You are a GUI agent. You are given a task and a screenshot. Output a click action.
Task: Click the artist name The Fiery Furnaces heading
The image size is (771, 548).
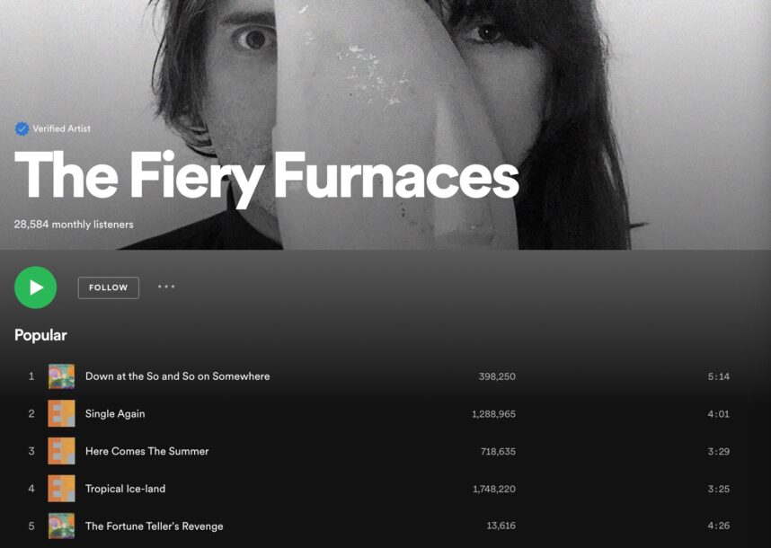[267, 177]
